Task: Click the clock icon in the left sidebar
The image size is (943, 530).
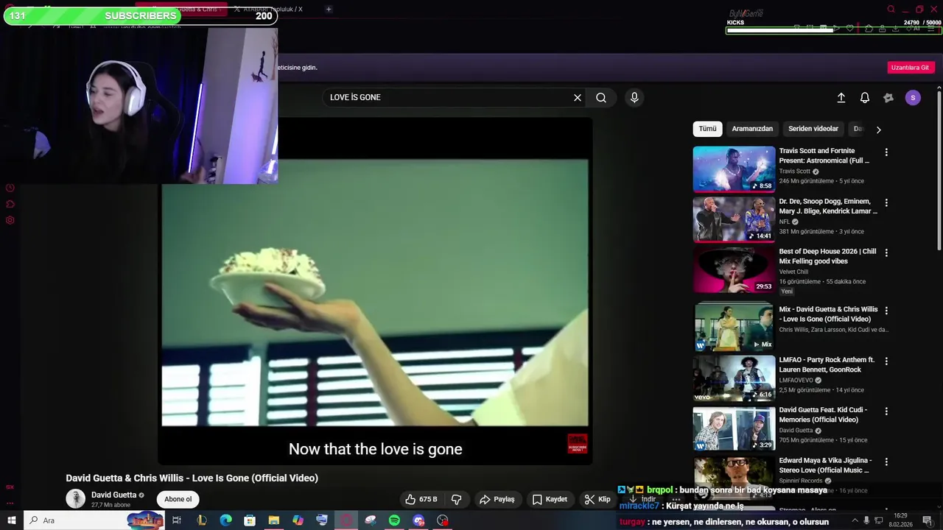Action: [x=10, y=188]
